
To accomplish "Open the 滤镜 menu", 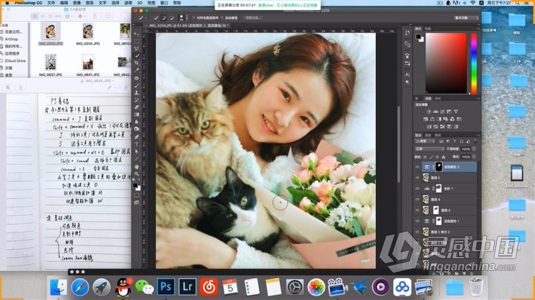I will [128, 3].
